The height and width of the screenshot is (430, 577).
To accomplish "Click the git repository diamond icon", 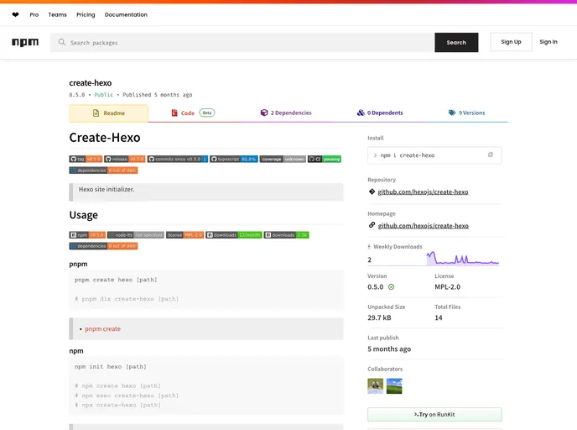I will pos(372,191).
